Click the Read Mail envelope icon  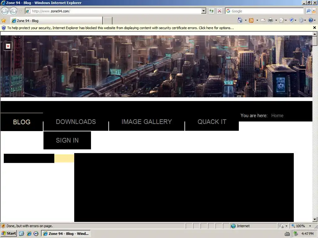(263, 20)
